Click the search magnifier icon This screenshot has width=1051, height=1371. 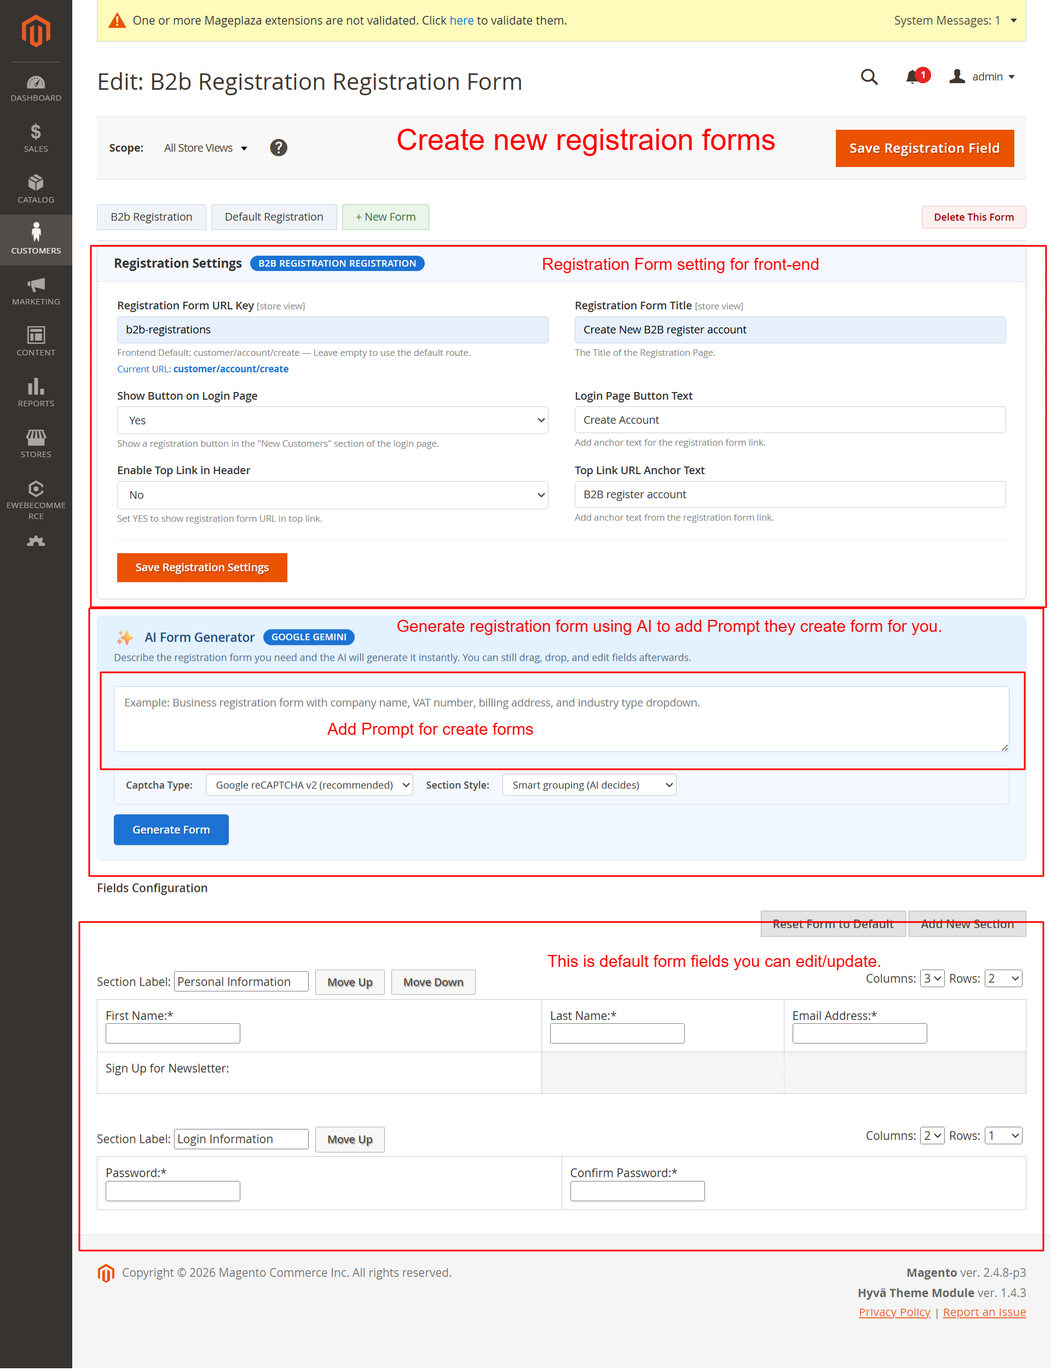coord(869,77)
